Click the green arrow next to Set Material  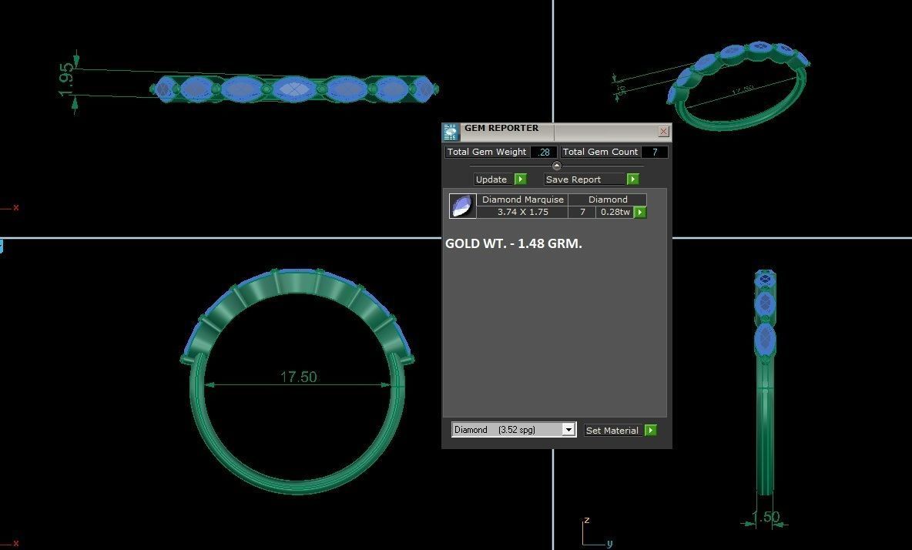(651, 431)
